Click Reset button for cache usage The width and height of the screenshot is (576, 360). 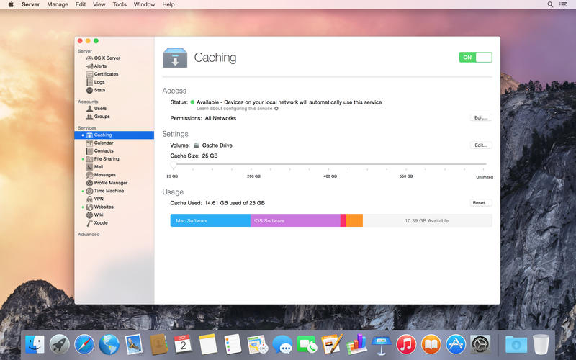[x=480, y=203]
